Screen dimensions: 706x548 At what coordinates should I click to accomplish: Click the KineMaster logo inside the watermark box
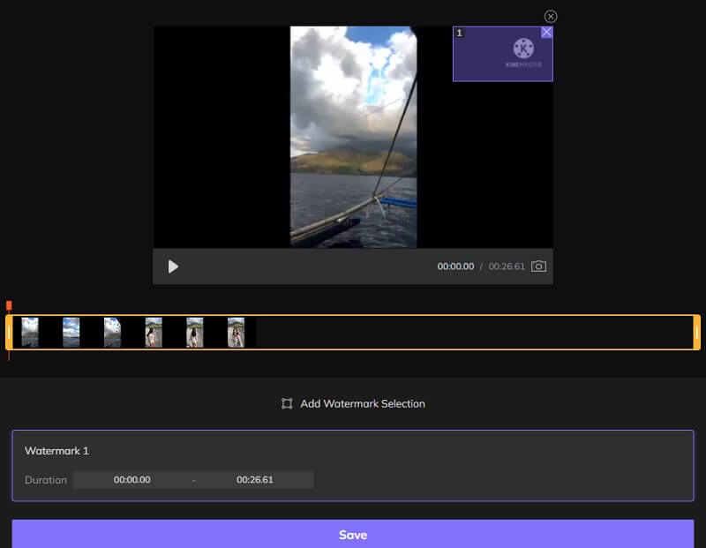point(521,49)
